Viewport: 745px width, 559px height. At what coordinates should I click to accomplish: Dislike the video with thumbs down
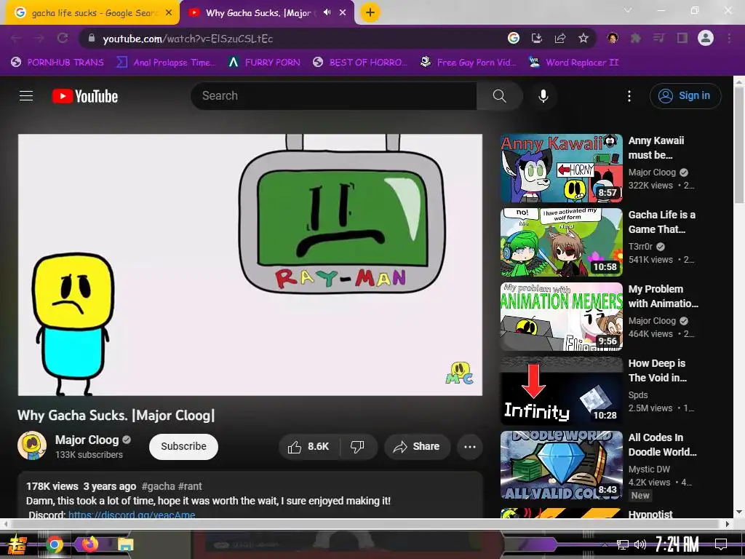pyautogui.click(x=357, y=447)
